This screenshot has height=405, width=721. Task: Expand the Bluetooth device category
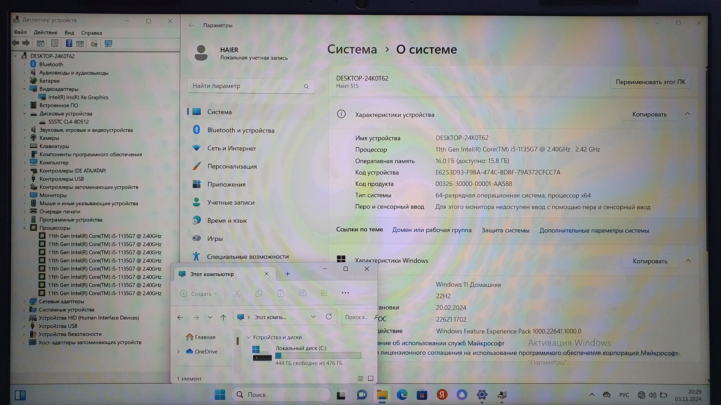25,64
